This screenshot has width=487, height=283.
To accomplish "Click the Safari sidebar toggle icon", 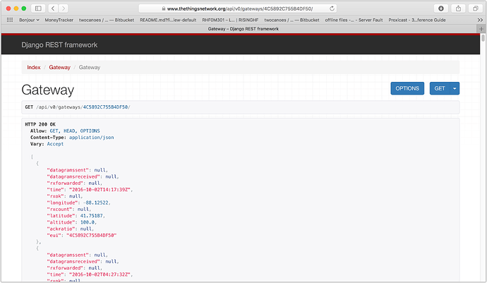I will pyautogui.click(x=37, y=8).
